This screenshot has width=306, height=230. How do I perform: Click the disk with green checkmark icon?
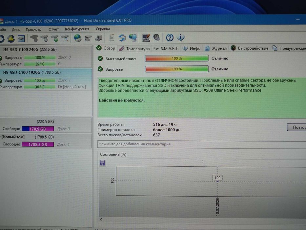tap(55, 38)
